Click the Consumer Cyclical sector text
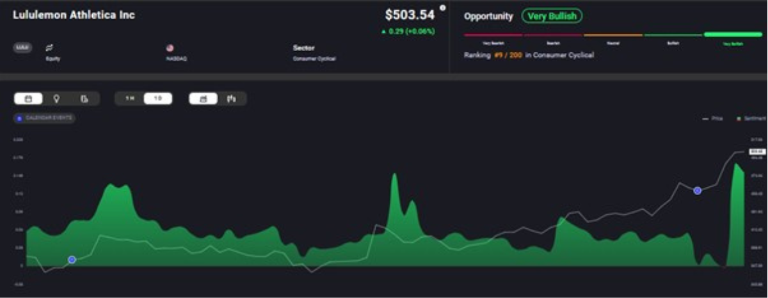This screenshot has width=768, height=298. [x=314, y=59]
